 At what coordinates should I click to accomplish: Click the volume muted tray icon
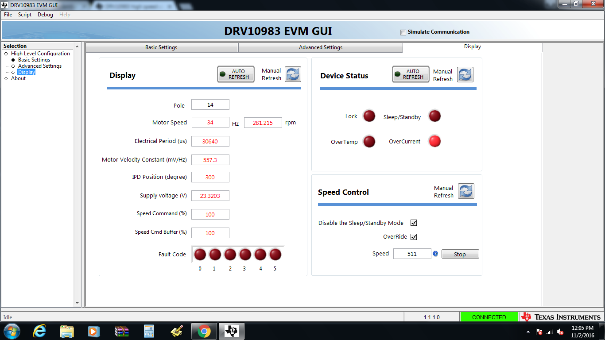560,332
